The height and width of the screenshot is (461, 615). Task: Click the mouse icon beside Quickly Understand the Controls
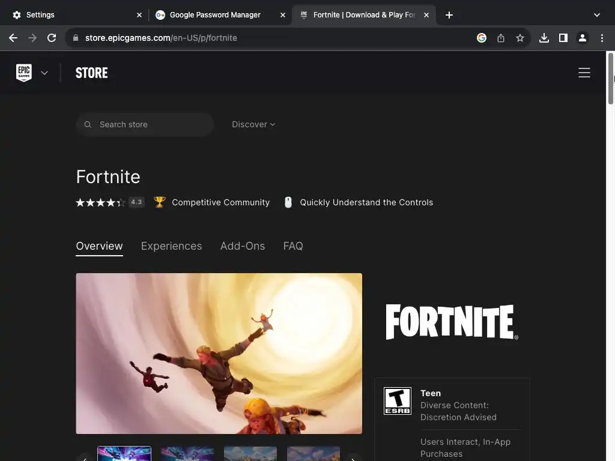(x=288, y=202)
